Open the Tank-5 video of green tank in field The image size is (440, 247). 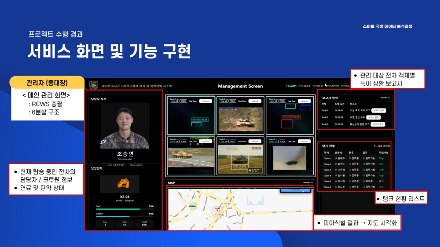(241, 159)
